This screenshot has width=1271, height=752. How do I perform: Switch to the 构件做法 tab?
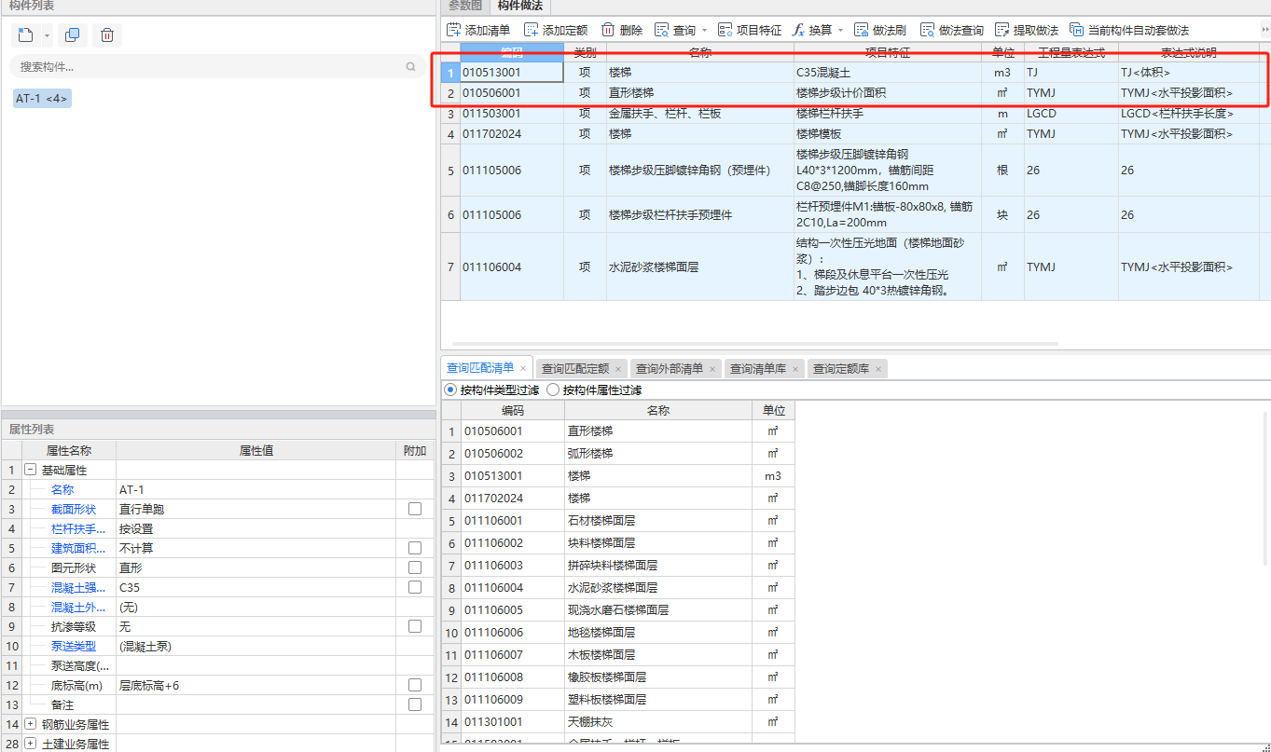pos(520,6)
